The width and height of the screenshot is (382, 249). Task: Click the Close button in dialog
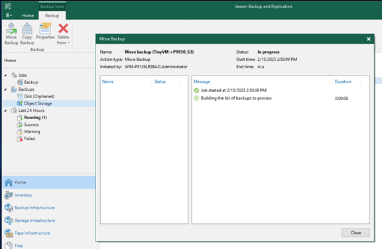coord(355,232)
